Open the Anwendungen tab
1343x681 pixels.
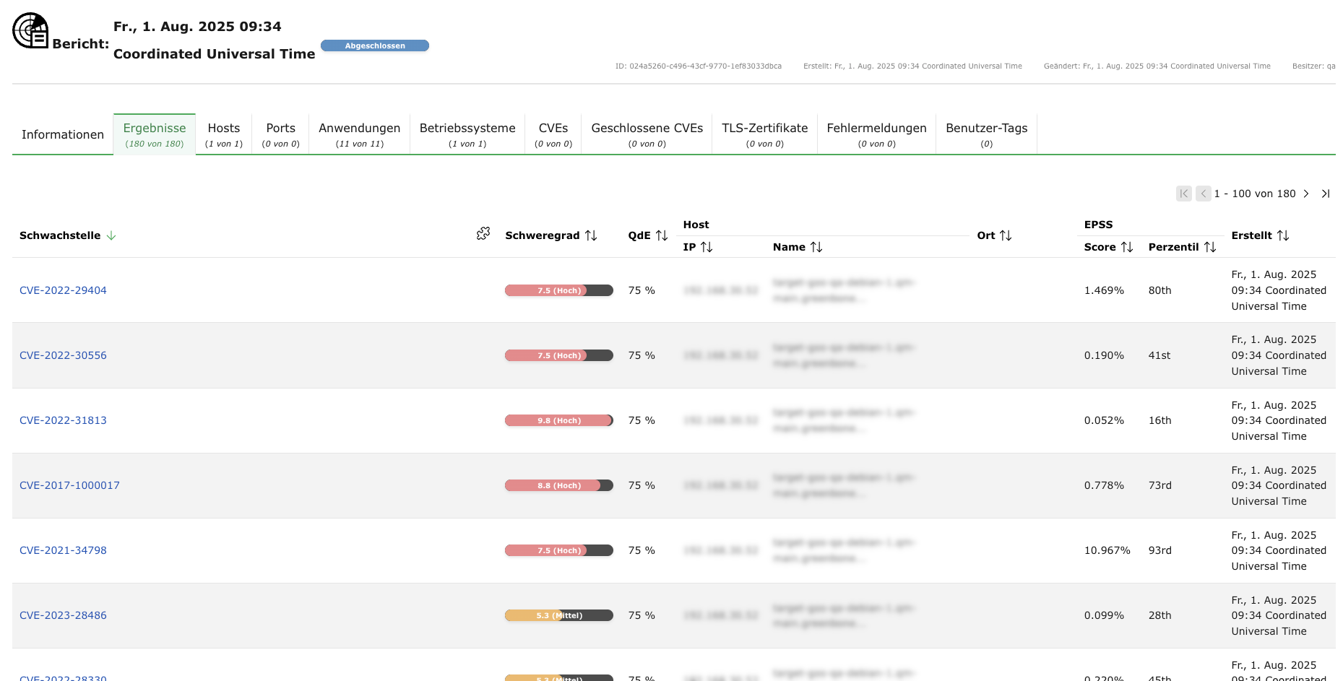click(x=359, y=134)
